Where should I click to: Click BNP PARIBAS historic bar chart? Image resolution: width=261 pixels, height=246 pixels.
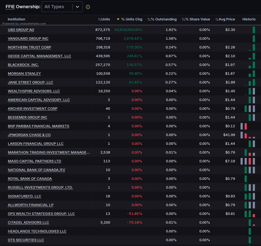pyautogui.click(x=244, y=126)
